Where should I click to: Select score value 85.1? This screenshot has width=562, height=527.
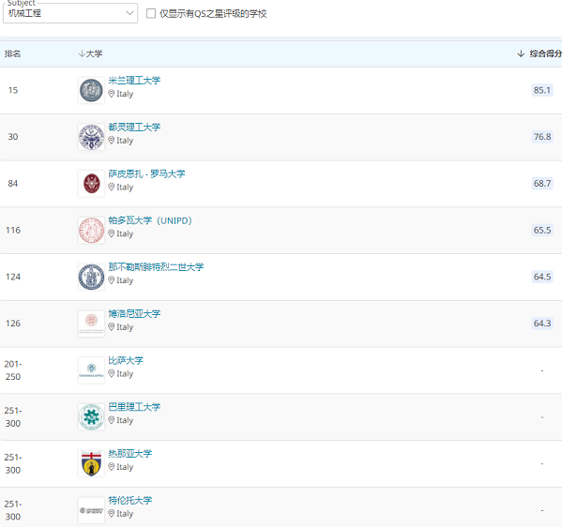pos(542,90)
